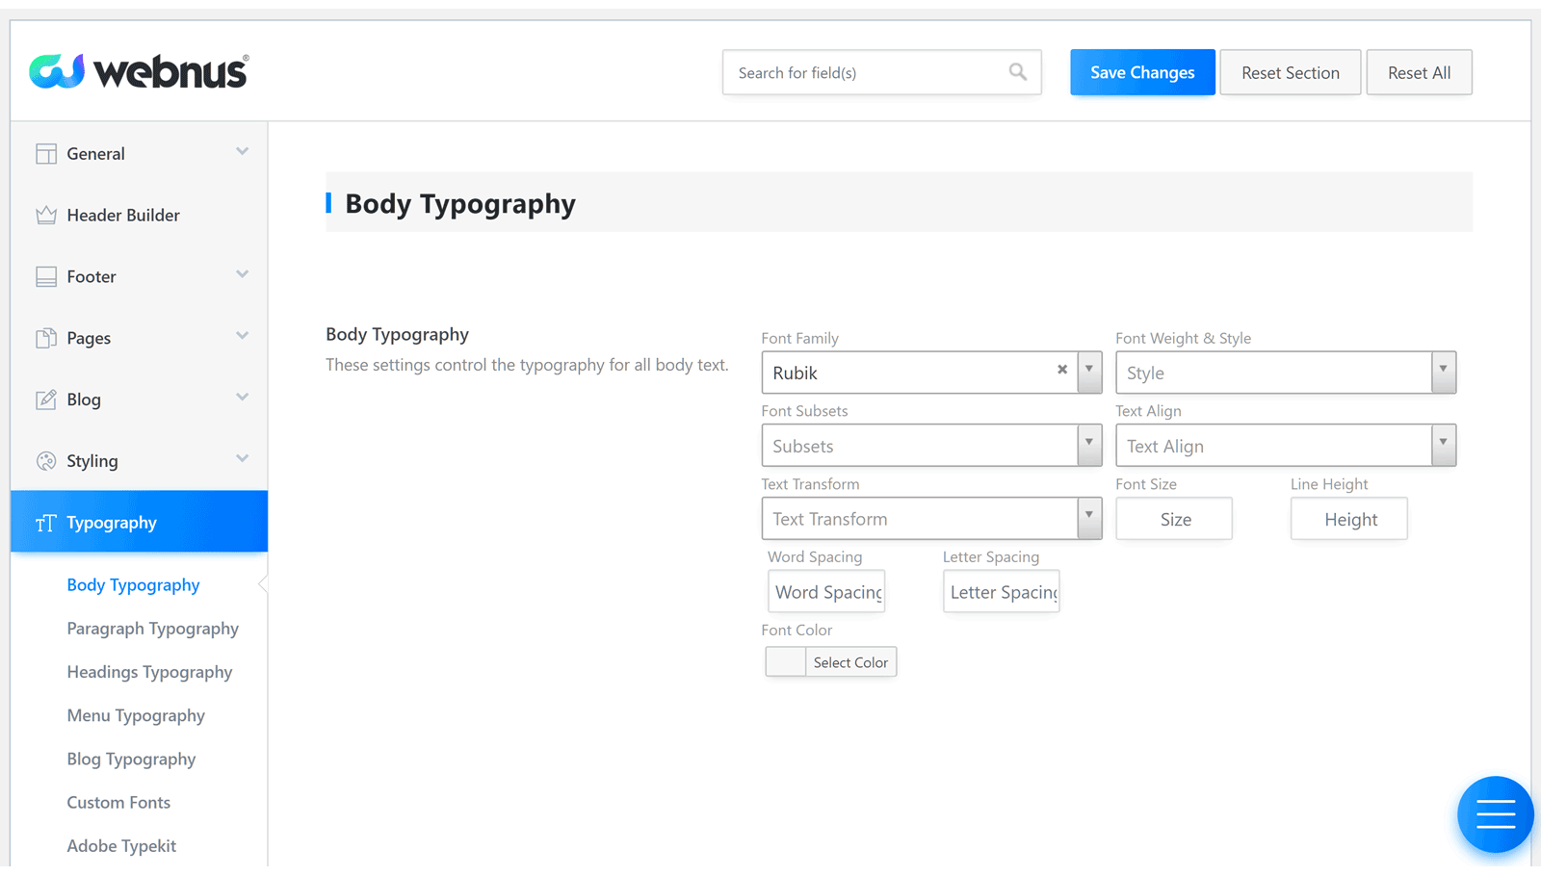Image resolution: width=1541 pixels, height=876 pixels.
Task: Open the blue floating menu button
Action: pos(1495,814)
